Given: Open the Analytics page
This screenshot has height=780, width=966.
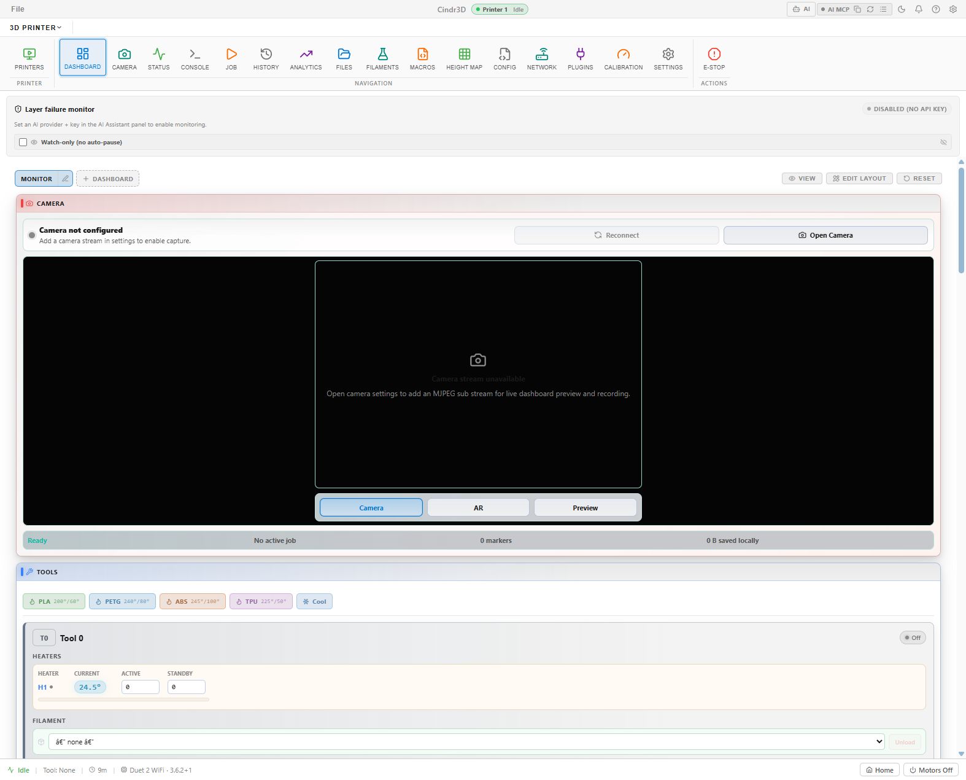Looking at the screenshot, I should tap(306, 58).
